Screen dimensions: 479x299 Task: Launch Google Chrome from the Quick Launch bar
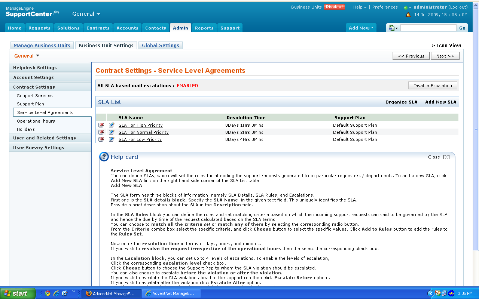point(48,293)
